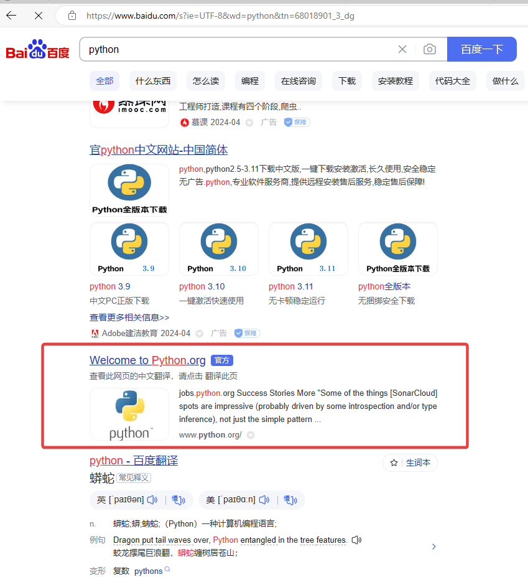Expand dropdown beside Adobe建洁教育 2024-04
The image size is (528, 577).
coord(199,334)
